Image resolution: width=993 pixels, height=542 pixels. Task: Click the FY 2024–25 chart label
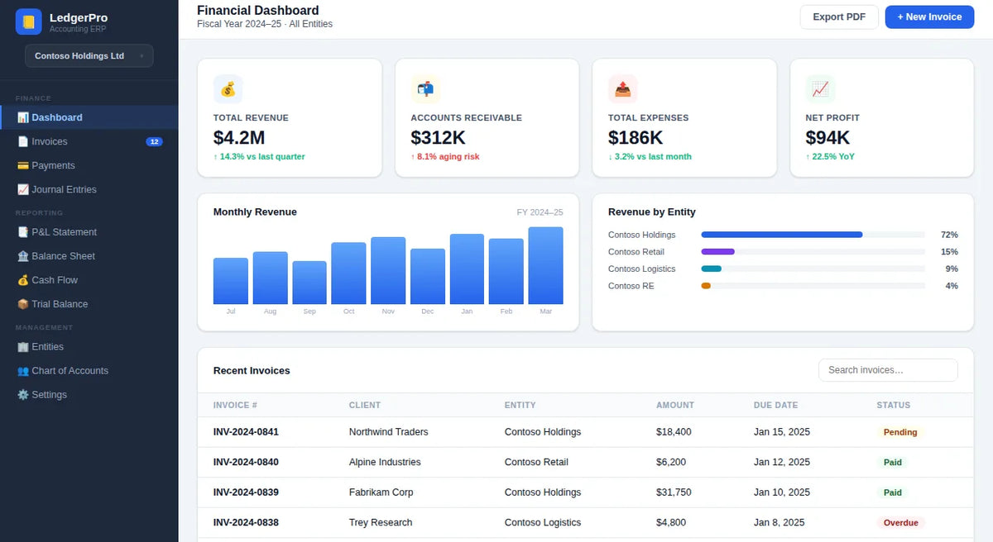[x=540, y=212]
